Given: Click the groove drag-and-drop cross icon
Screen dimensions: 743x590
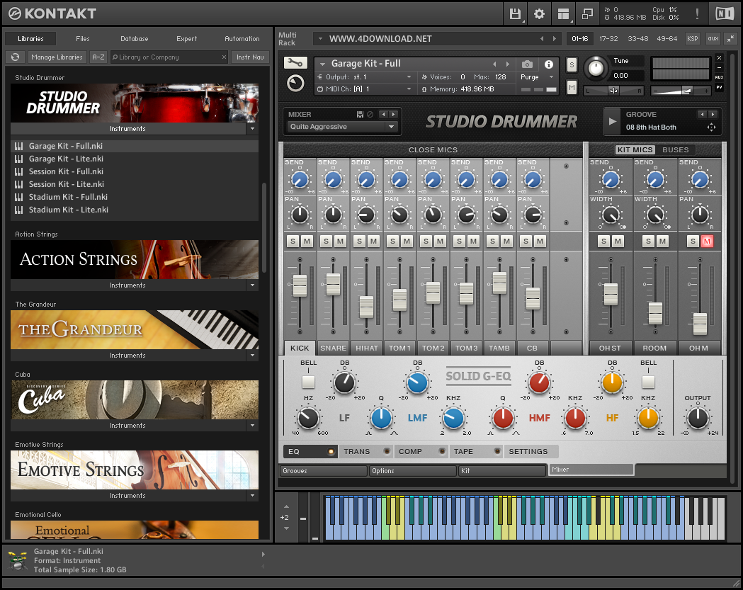Looking at the screenshot, I should pos(711,127).
